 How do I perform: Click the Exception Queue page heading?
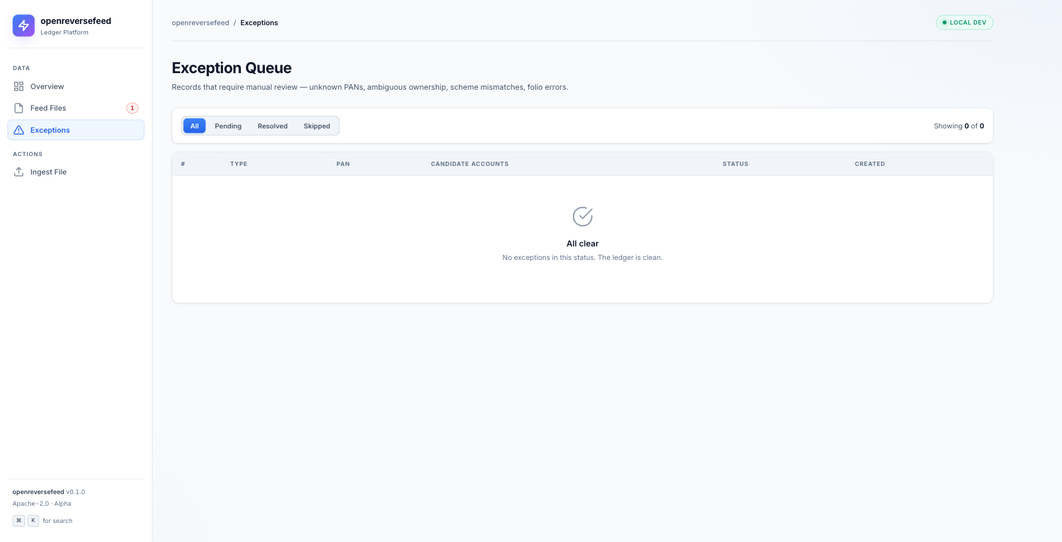click(x=232, y=68)
